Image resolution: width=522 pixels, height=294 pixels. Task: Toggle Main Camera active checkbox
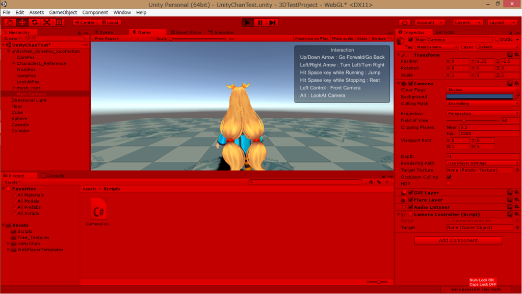[411, 40]
